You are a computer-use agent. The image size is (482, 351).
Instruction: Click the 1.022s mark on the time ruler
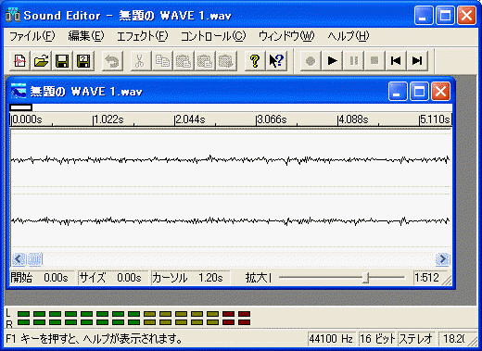click(108, 119)
